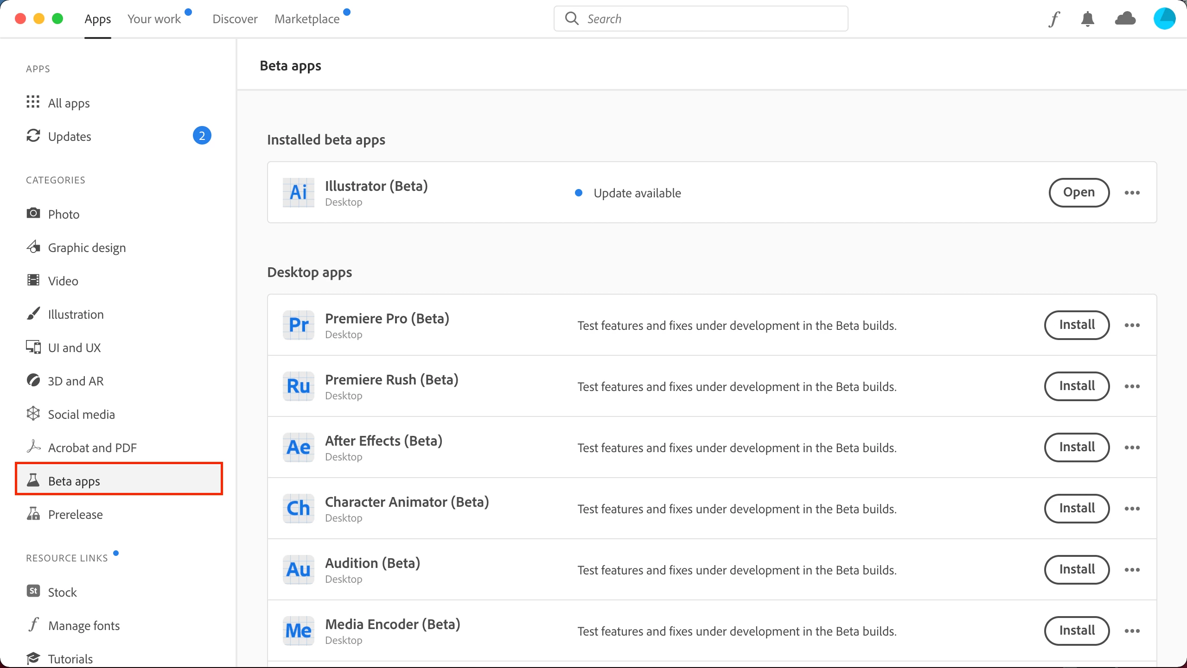Expand more options for Character Animator (Beta)
1187x668 pixels.
1132,509
